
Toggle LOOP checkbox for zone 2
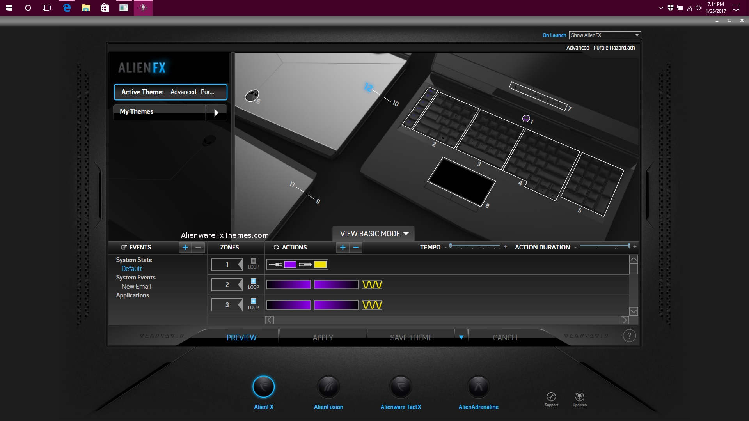[x=254, y=281]
